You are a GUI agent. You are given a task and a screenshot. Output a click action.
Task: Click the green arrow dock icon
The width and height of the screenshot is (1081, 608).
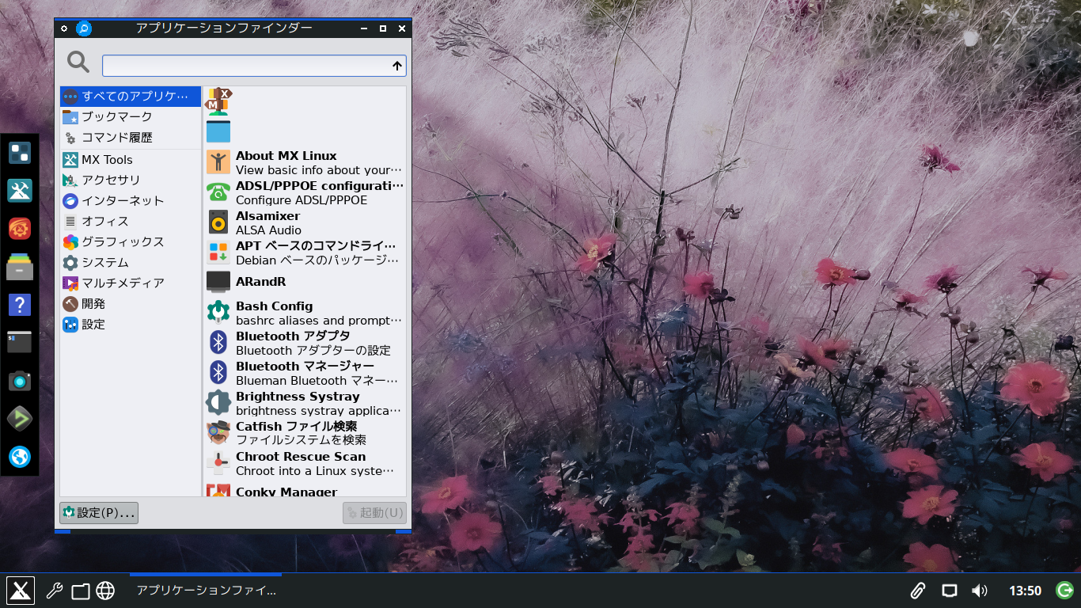click(20, 419)
